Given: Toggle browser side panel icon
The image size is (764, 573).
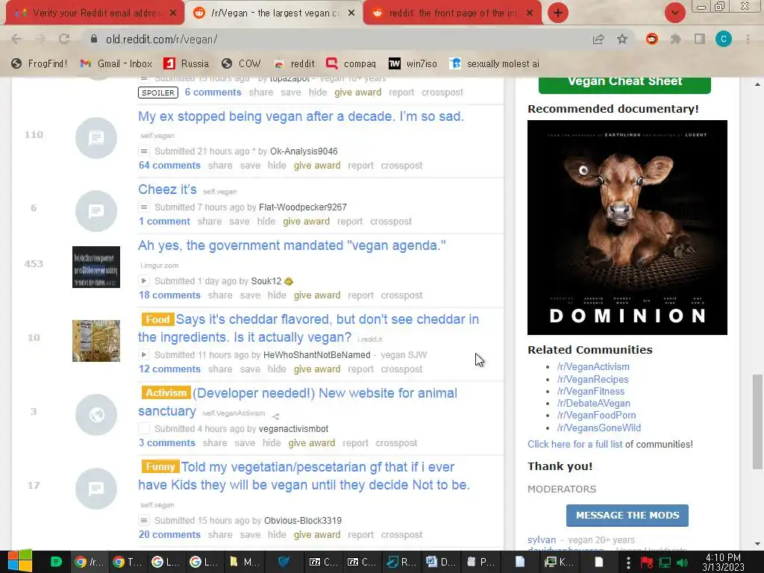Looking at the screenshot, I should point(700,39).
